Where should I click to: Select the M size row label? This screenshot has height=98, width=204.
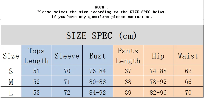tap(11, 81)
